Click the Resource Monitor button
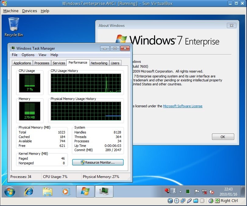Image resolution: width=247 pixels, height=206 pixels. [98, 162]
